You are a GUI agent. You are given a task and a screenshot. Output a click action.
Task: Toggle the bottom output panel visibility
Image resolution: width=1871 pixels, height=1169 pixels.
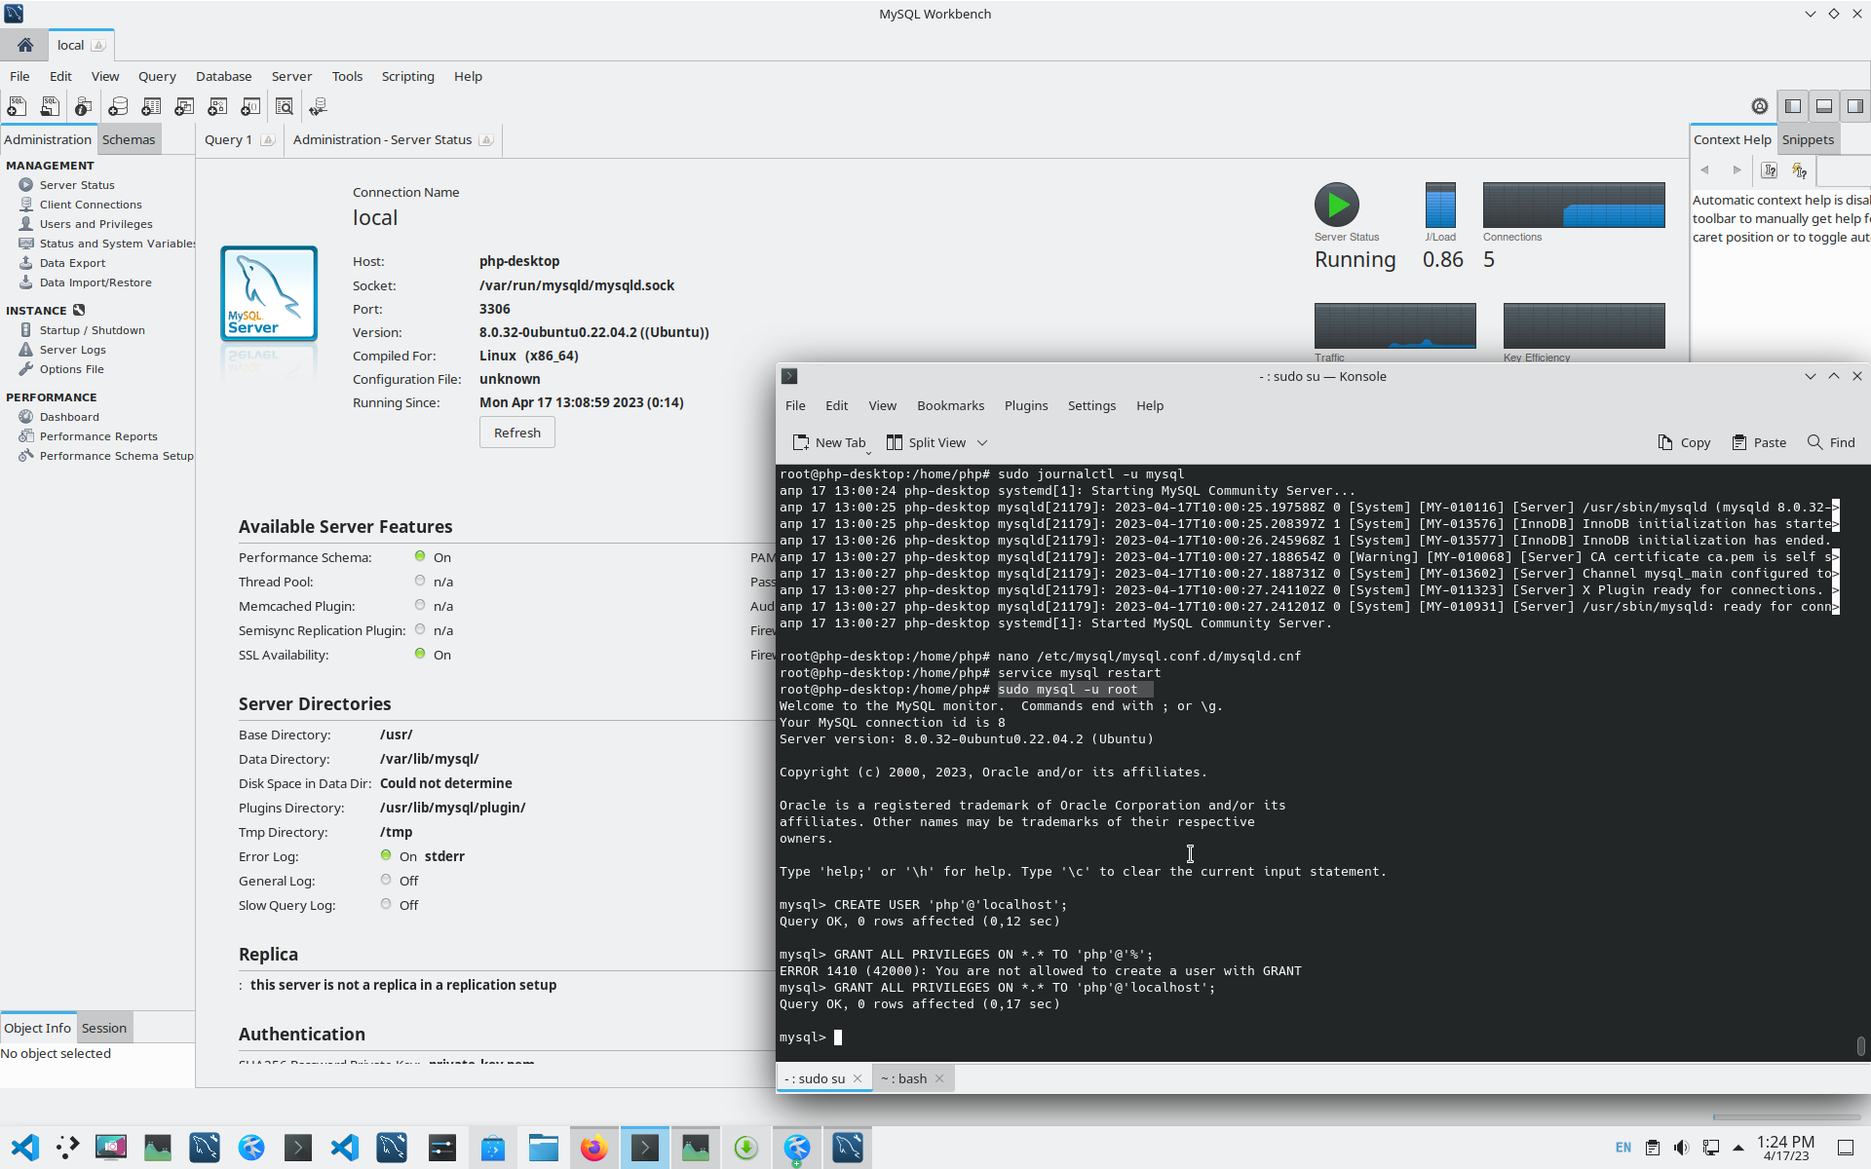1823,106
